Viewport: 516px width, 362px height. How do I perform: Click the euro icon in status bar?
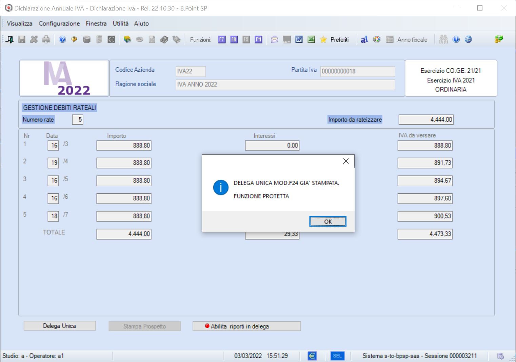312,356
